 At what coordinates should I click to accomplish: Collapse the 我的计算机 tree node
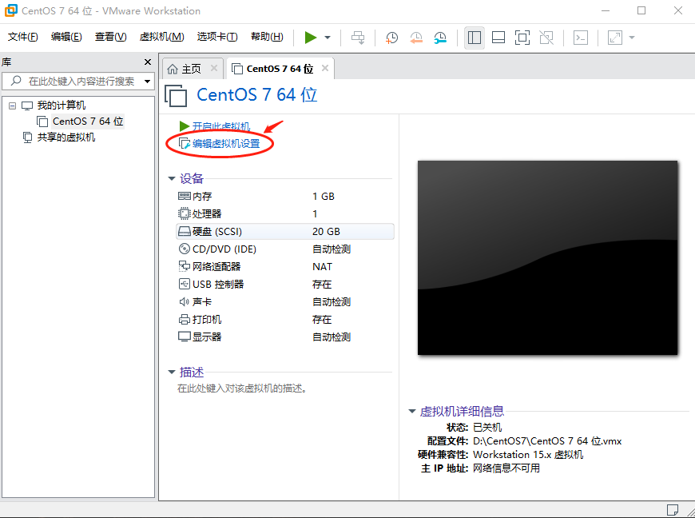(13, 106)
